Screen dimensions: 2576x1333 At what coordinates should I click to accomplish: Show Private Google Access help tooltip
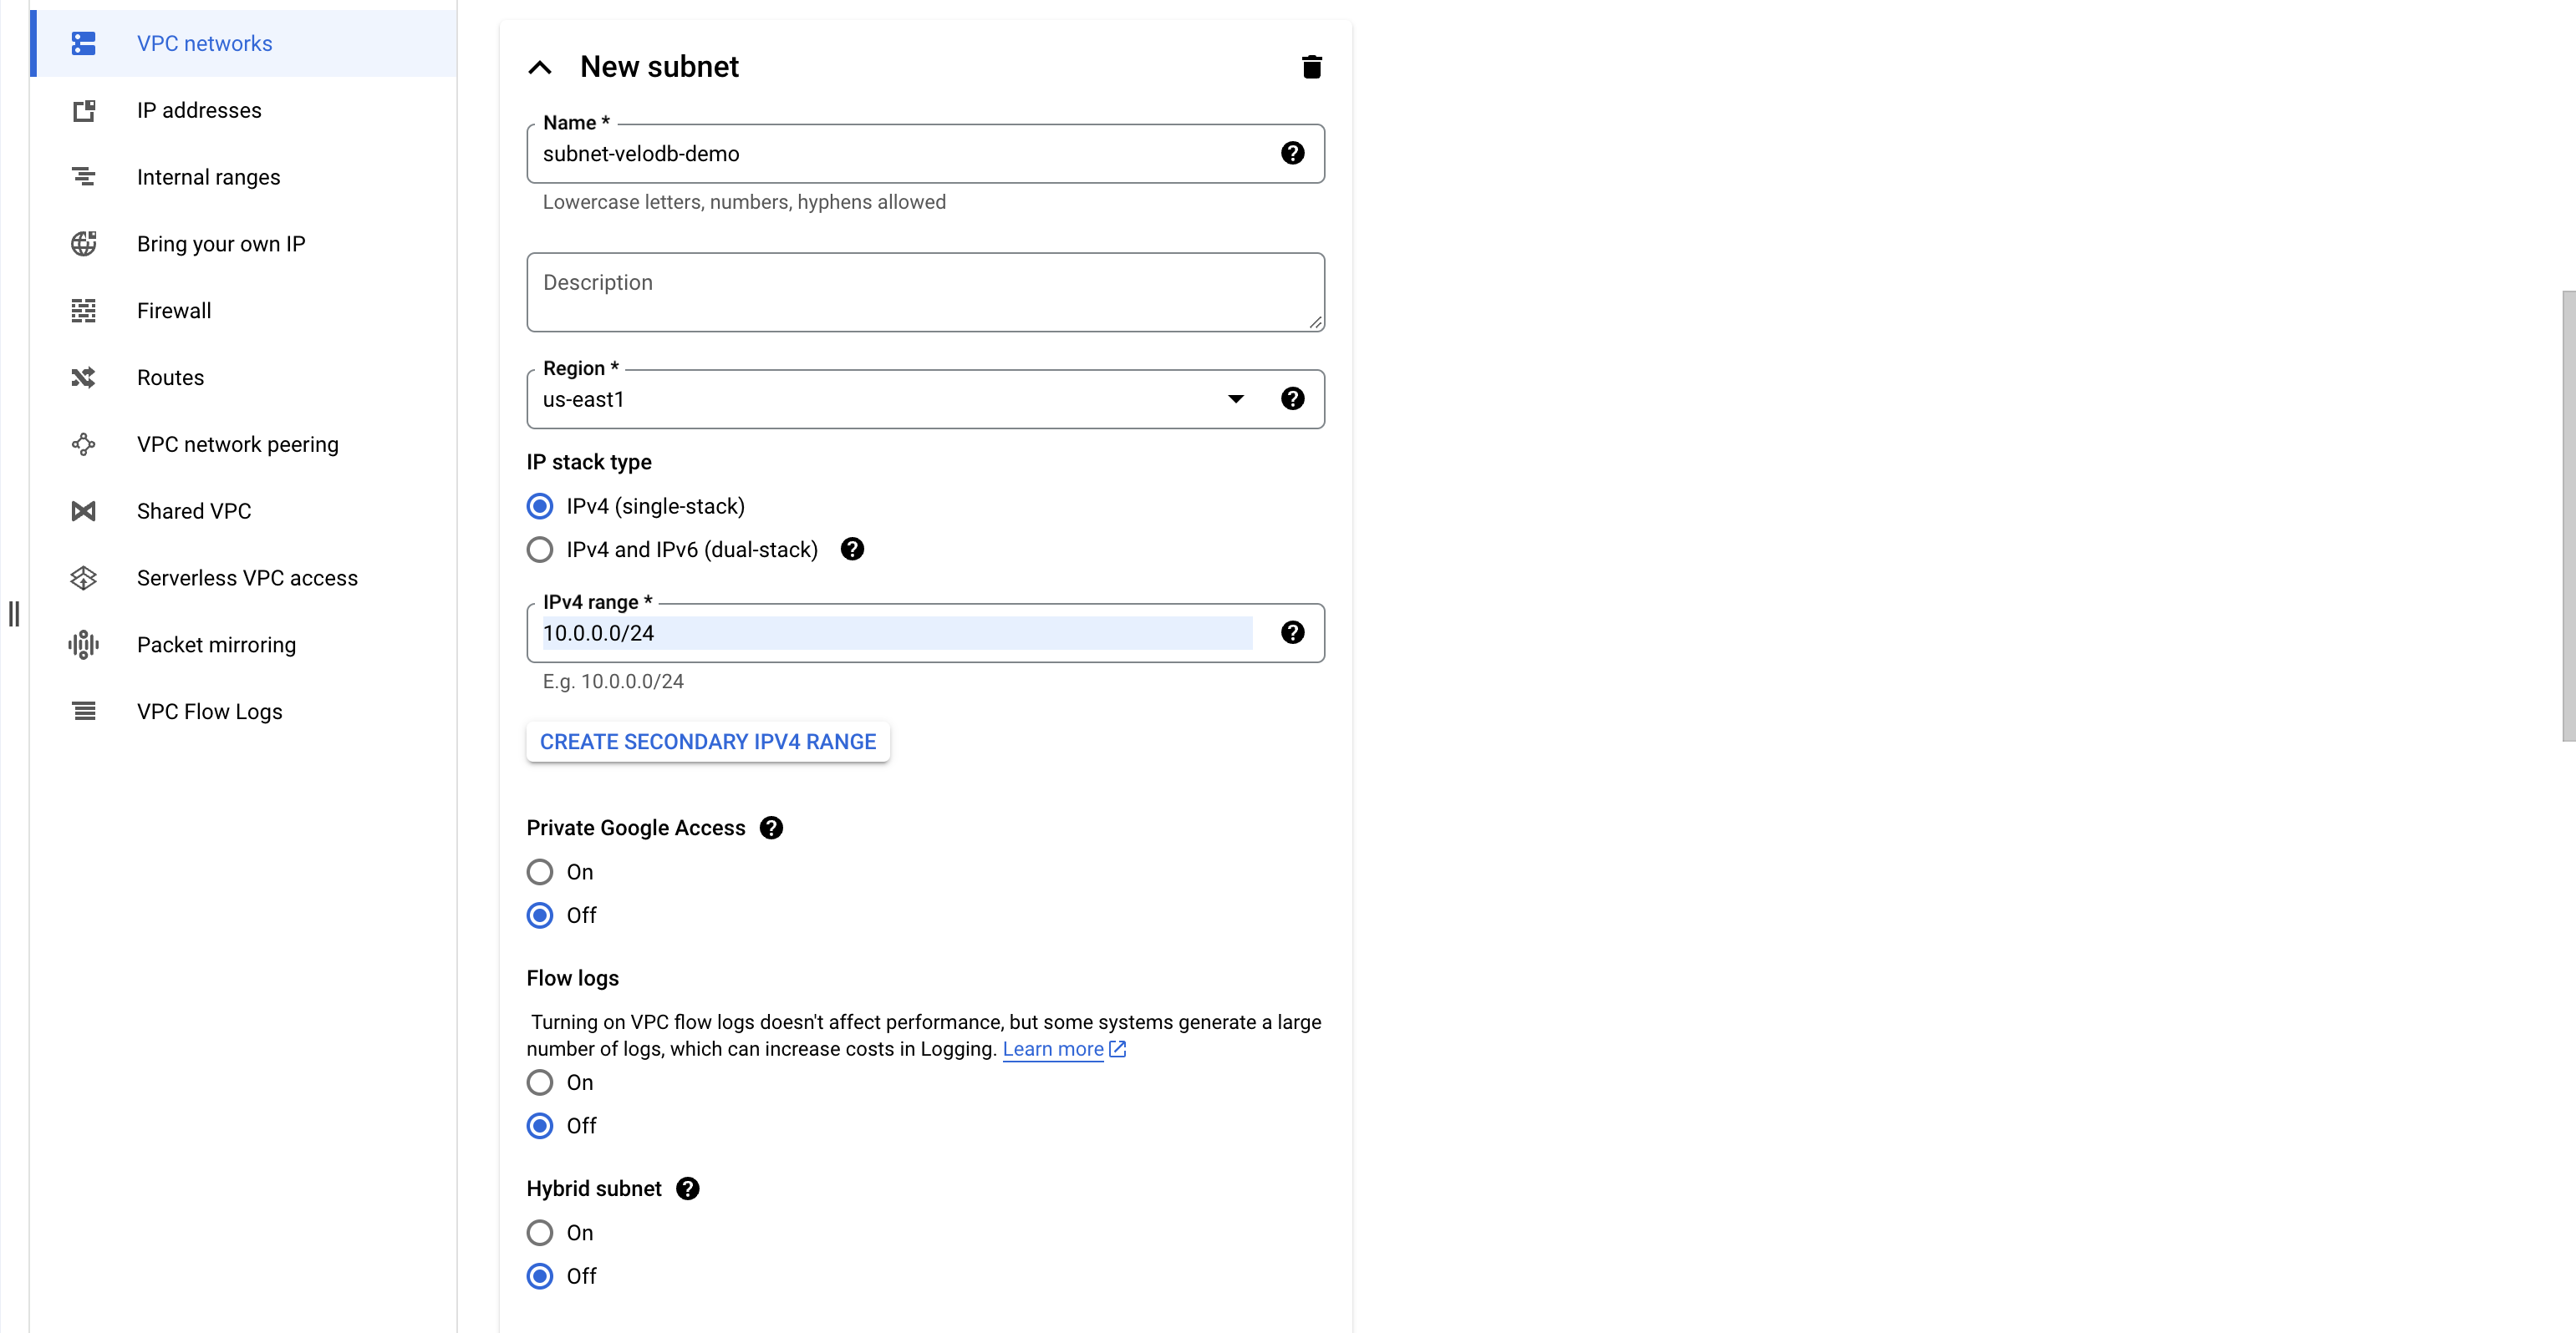(x=771, y=829)
